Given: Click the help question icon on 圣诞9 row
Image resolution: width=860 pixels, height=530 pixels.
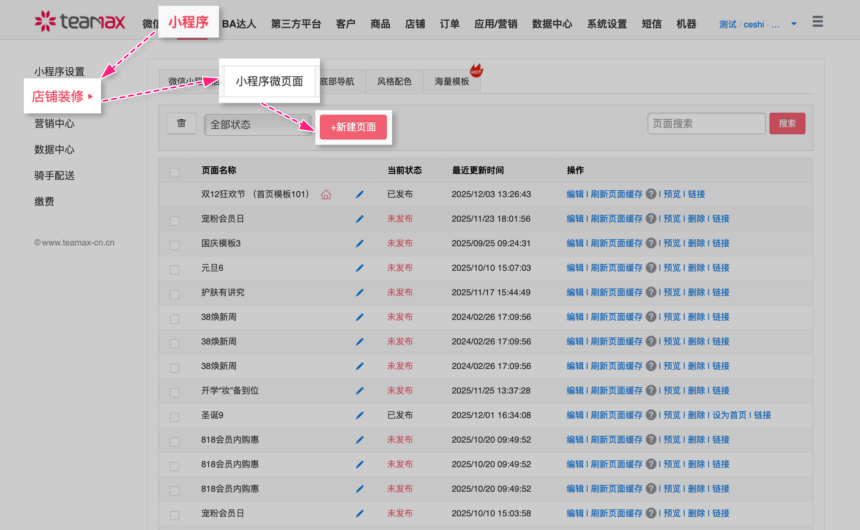Looking at the screenshot, I should pos(651,415).
